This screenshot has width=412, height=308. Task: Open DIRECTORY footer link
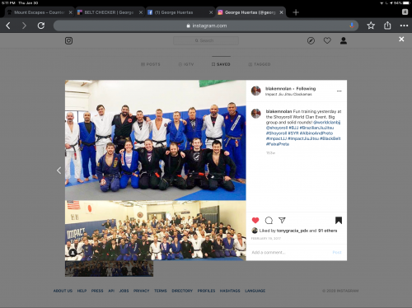point(182,291)
